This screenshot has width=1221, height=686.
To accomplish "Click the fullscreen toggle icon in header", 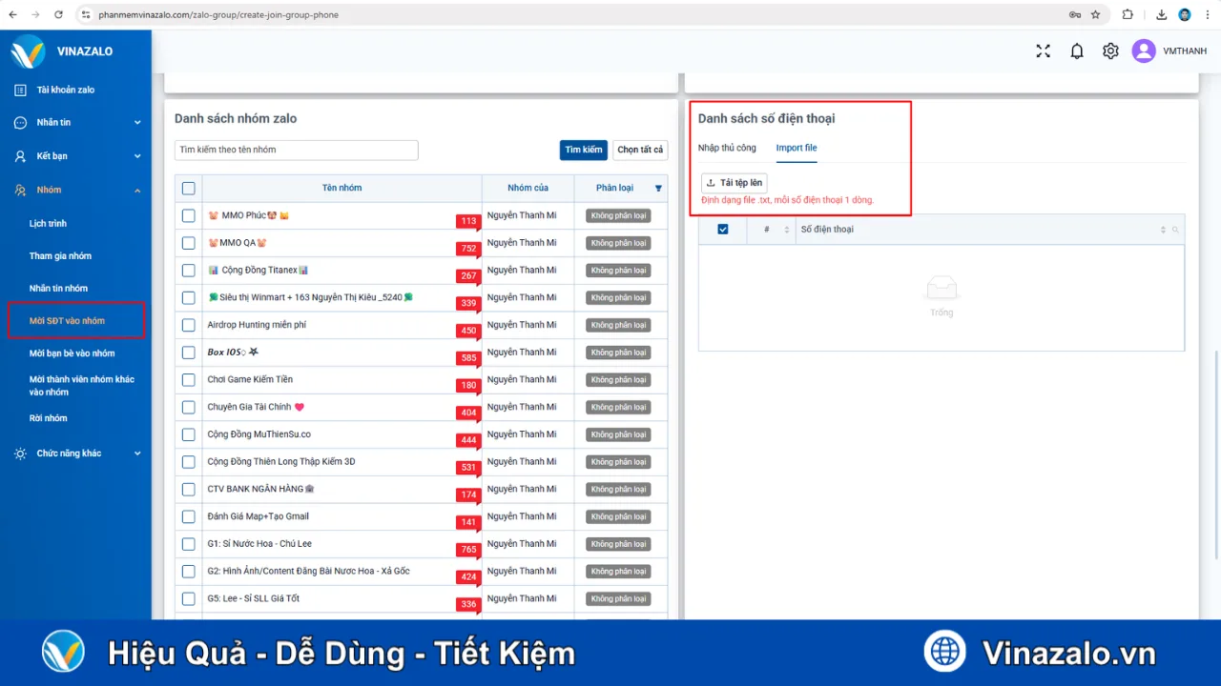I will pyautogui.click(x=1043, y=51).
